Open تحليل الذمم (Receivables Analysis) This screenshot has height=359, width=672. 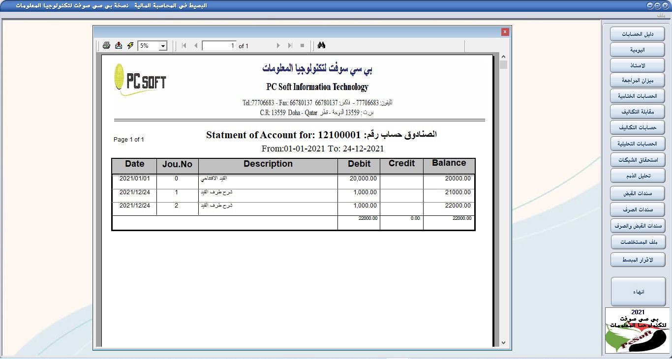coord(637,176)
